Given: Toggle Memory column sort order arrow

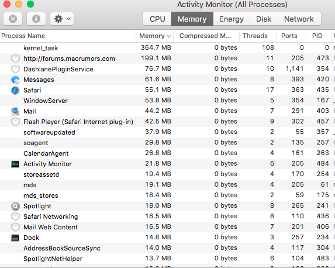Looking at the screenshot, I should coord(168,36).
